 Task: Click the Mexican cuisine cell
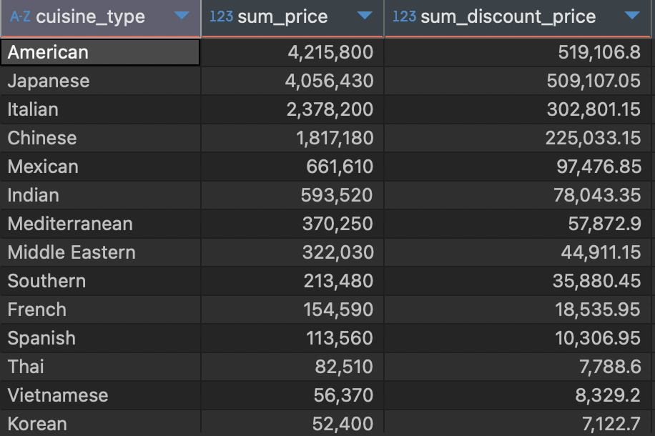(x=100, y=167)
